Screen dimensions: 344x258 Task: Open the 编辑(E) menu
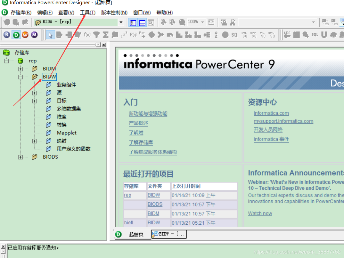tap(45, 12)
